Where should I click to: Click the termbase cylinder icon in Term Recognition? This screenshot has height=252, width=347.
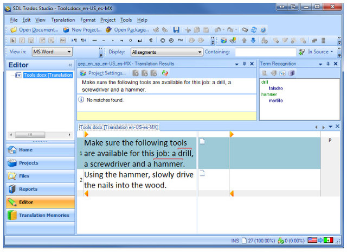click(292, 73)
